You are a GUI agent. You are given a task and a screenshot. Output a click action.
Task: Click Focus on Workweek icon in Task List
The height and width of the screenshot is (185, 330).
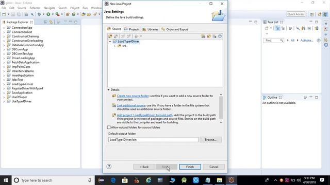[x=290, y=28]
